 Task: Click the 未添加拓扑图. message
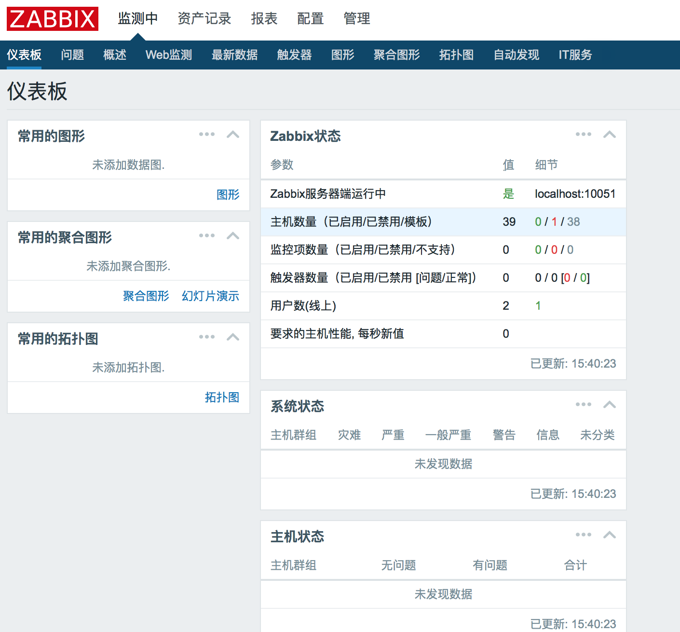[129, 368]
